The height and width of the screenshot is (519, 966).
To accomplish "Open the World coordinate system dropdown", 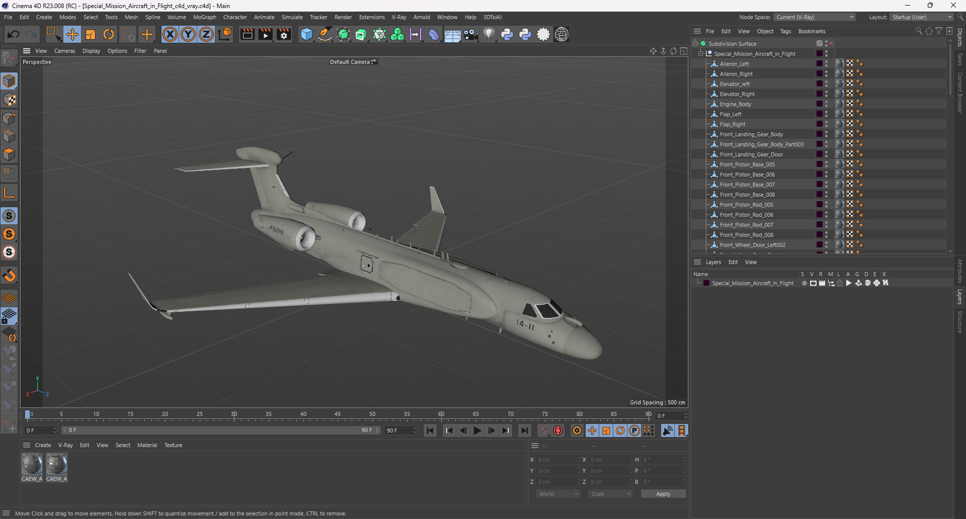I will (x=558, y=494).
